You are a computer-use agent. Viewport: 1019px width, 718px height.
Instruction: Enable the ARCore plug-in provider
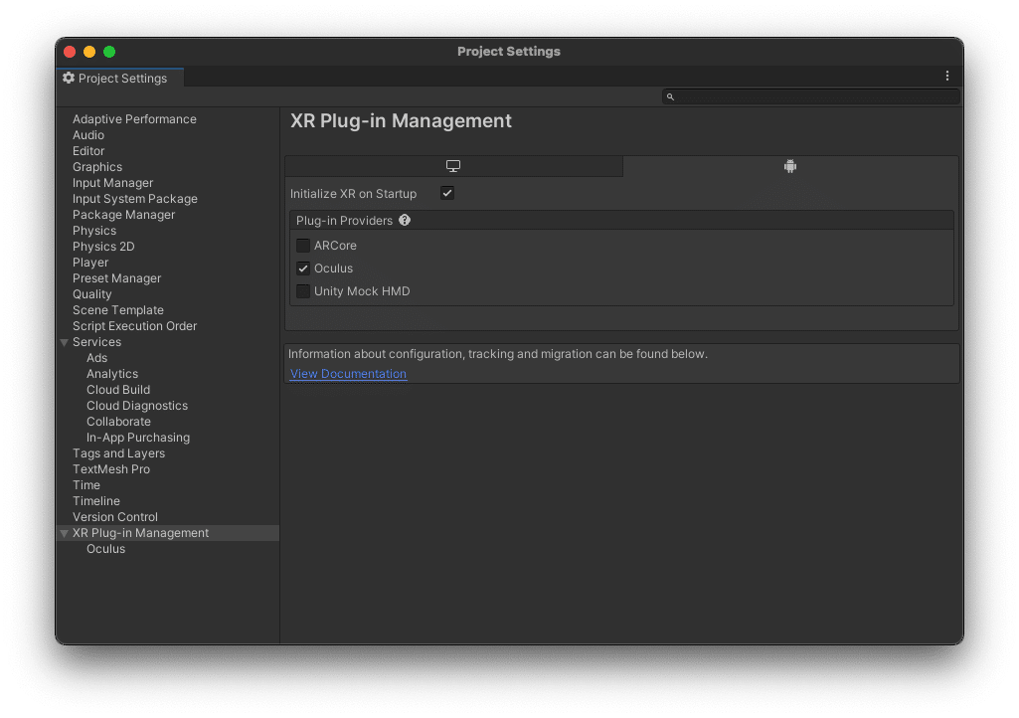303,246
